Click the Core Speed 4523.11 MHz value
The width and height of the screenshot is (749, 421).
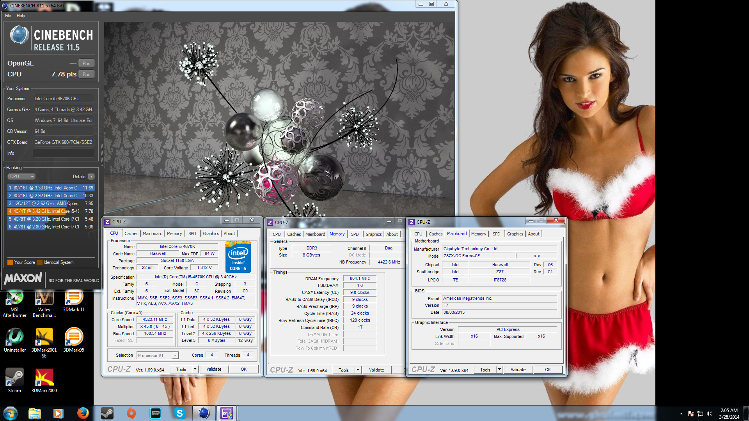[x=155, y=319]
